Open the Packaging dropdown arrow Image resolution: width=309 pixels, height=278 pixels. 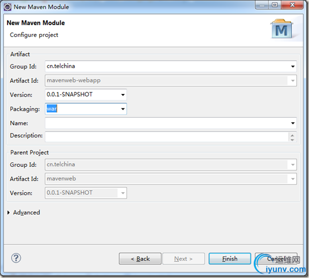[123, 109]
